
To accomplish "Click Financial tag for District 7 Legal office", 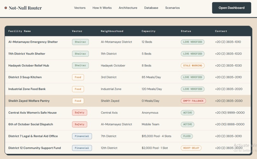I will pyautogui.click(x=82, y=136).
